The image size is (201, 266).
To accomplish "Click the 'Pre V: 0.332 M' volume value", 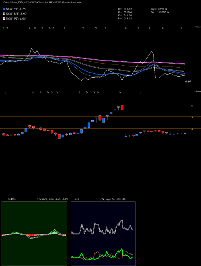I will (160, 12).
